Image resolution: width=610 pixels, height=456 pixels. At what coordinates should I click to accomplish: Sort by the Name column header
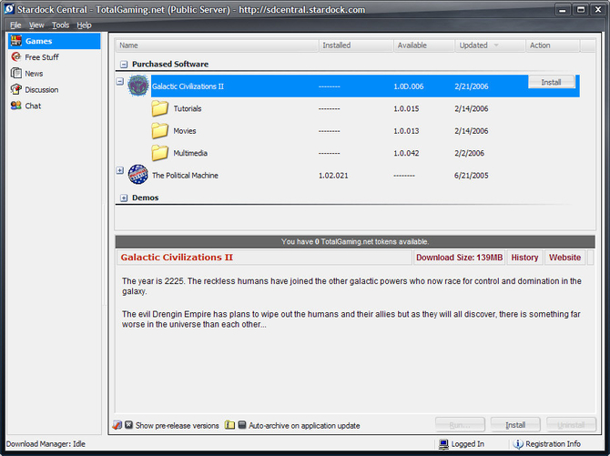coord(217,46)
